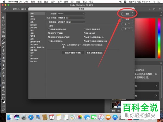Open the 文件 menu
The image size is (163, 122).
[26, 2]
